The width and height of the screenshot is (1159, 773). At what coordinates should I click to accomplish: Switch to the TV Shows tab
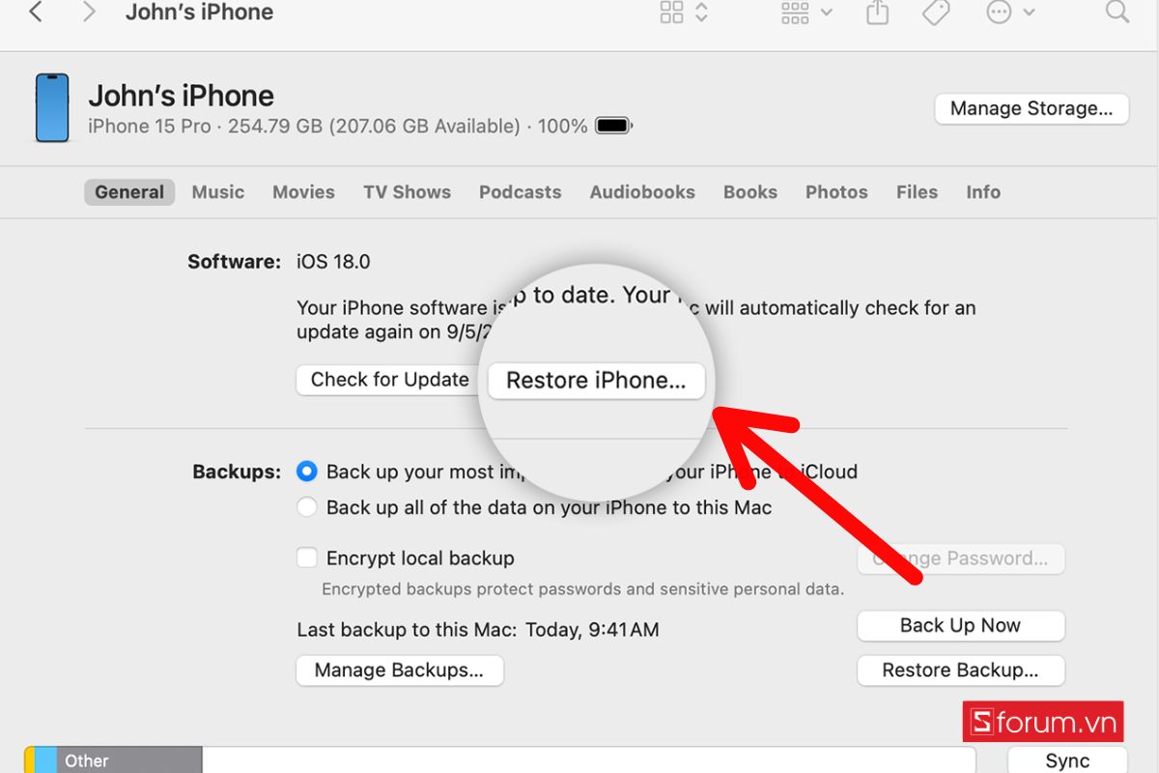(407, 192)
